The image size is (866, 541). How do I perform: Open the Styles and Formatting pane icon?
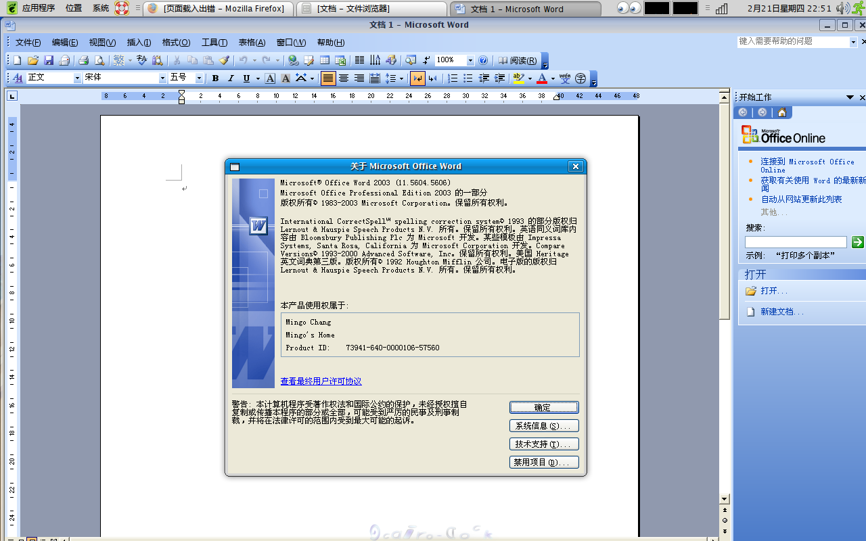[18, 78]
